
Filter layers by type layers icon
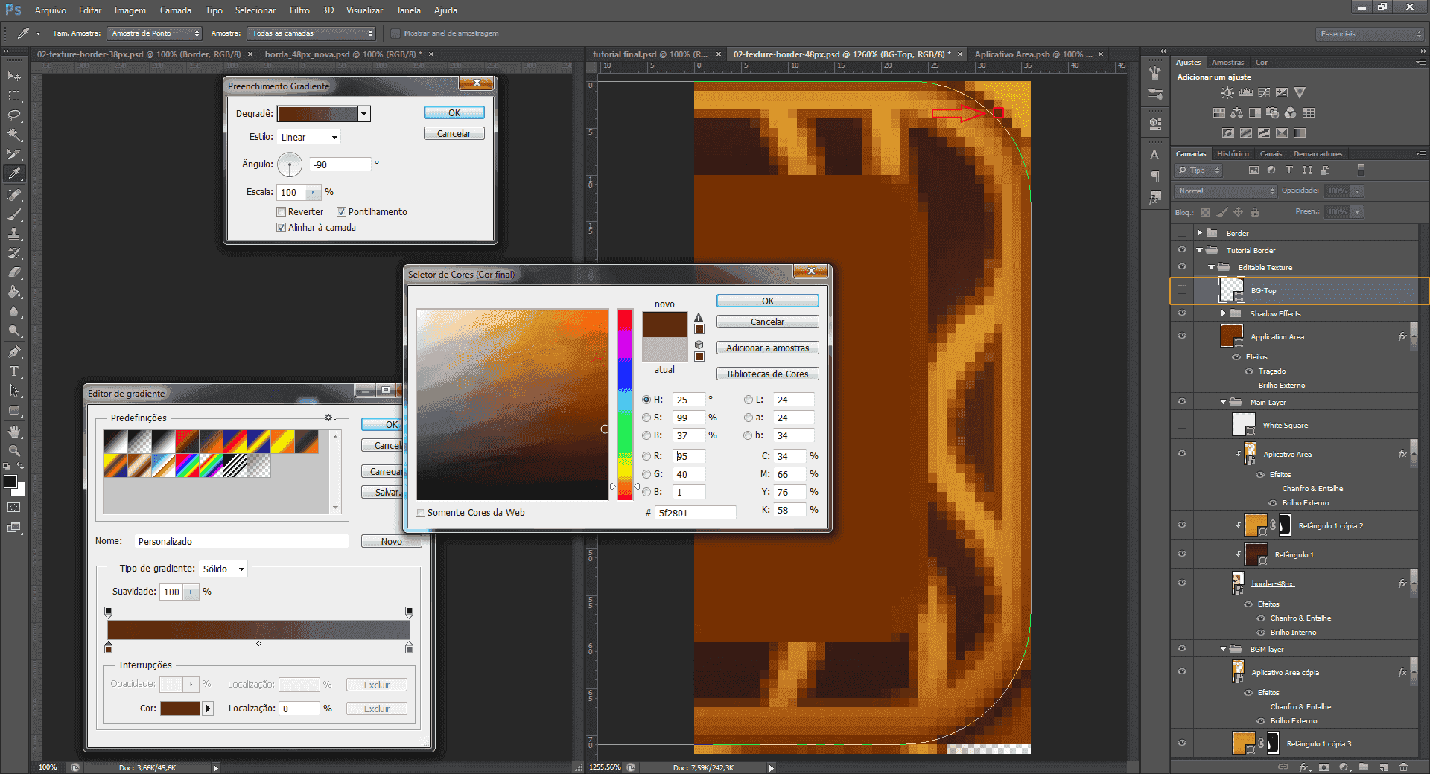[1289, 170]
